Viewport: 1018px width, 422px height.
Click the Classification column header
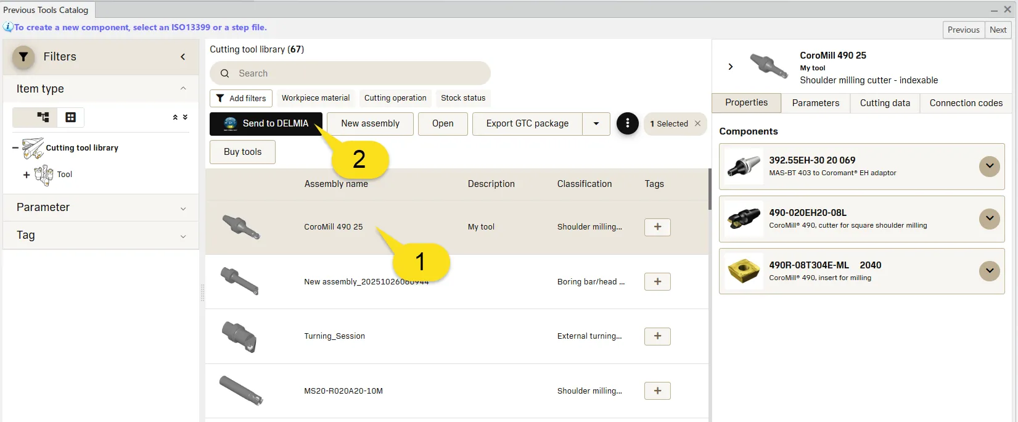pos(585,184)
